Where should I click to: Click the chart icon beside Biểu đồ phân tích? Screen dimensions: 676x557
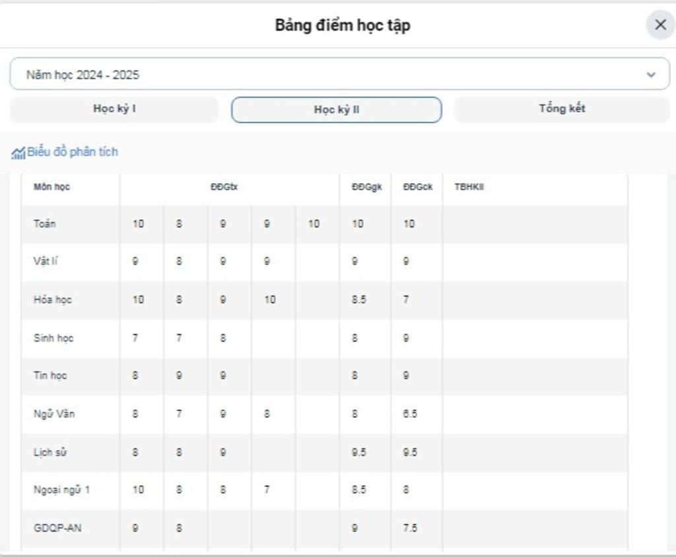[x=18, y=153]
